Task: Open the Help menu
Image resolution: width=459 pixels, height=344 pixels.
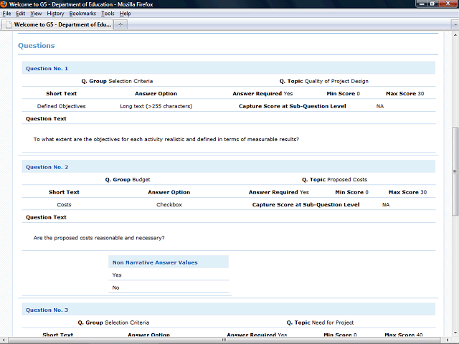Action: click(x=125, y=14)
